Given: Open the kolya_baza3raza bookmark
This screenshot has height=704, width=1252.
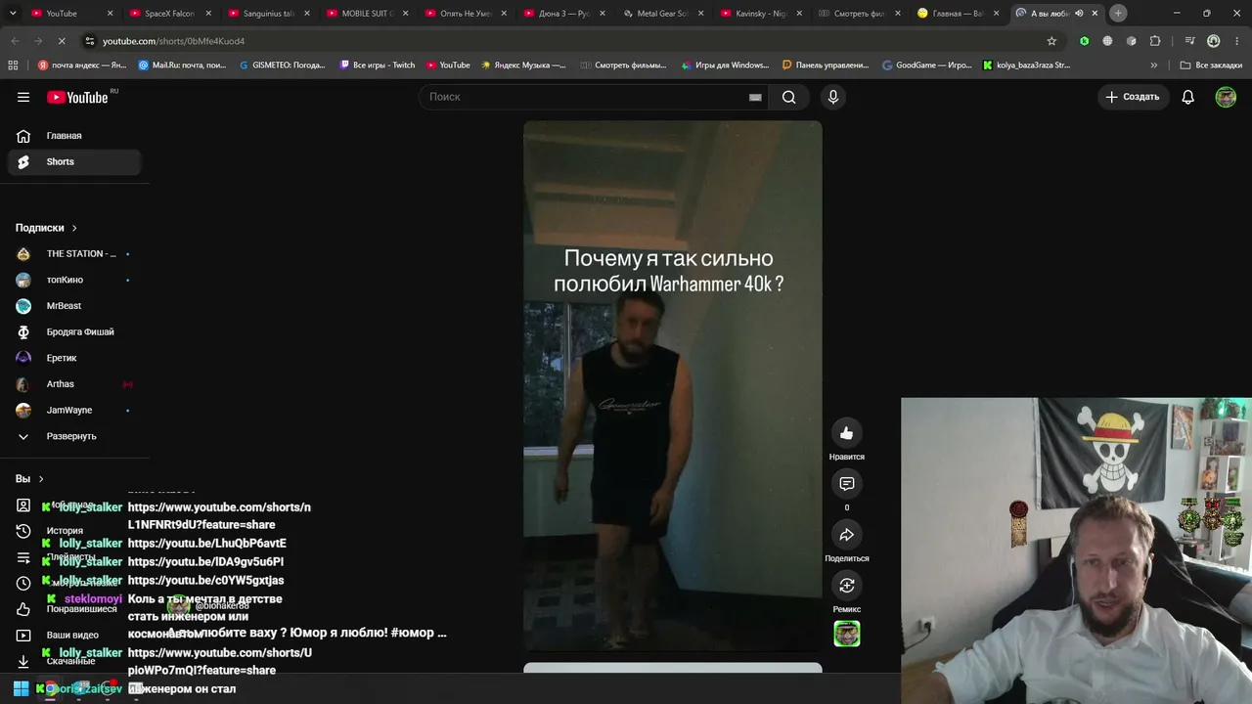Looking at the screenshot, I should [x=1026, y=66].
